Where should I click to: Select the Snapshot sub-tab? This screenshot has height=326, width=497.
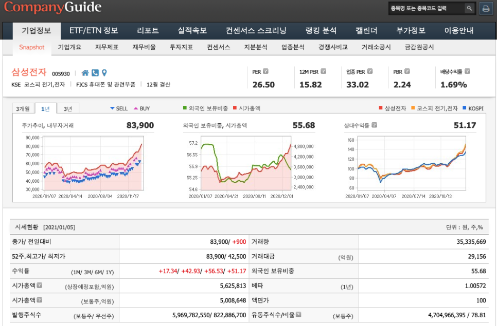[32, 47]
